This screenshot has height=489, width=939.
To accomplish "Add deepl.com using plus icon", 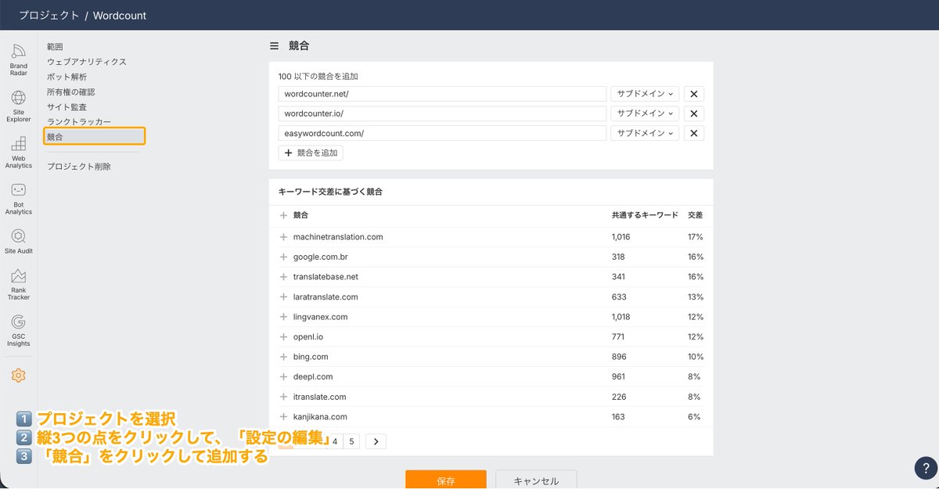I will (x=283, y=377).
